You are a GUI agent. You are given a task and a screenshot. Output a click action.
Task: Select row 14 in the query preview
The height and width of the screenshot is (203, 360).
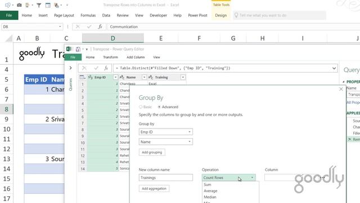coord(83,169)
